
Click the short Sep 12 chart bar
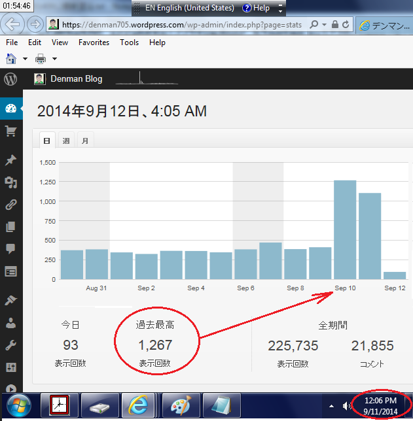395,275
